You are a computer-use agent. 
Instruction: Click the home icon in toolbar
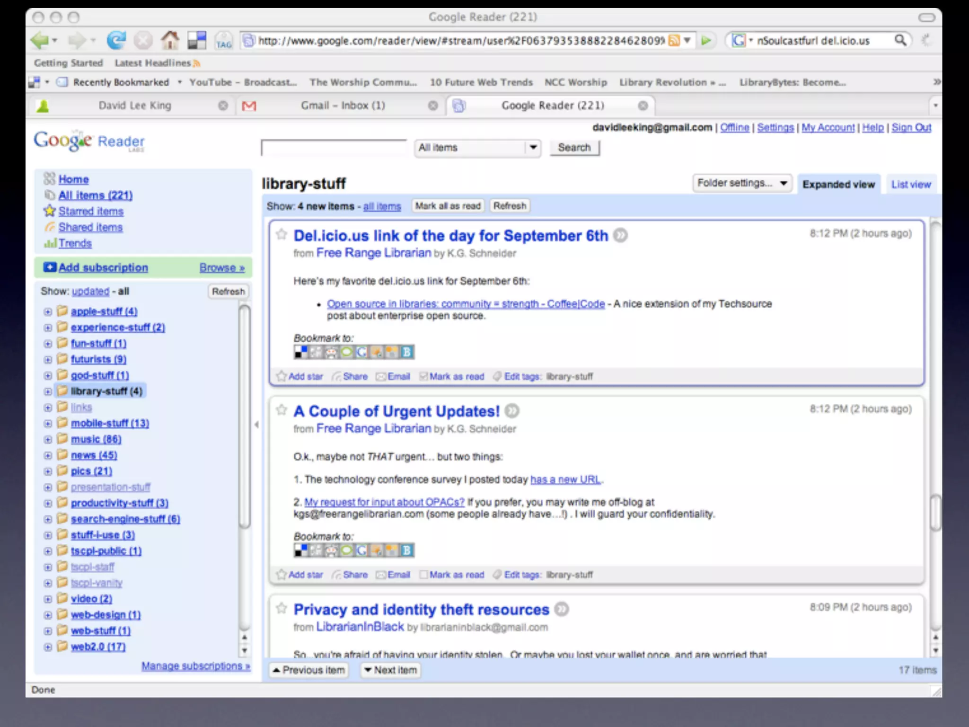click(x=170, y=41)
